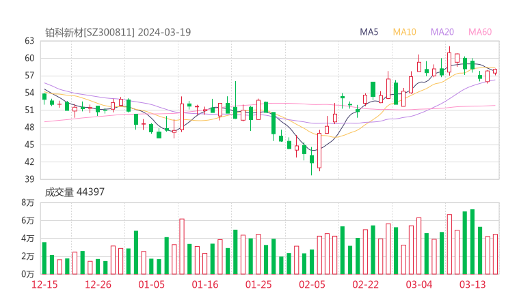Click the 03-13 date label

pyautogui.click(x=472, y=284)
